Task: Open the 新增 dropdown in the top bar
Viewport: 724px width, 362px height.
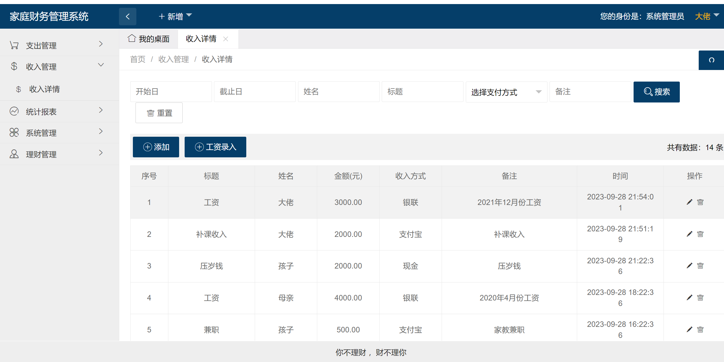Action: click(x=174, y=16)
